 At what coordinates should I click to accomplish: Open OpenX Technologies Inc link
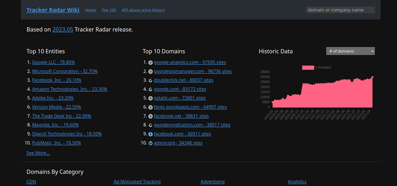[x=67, y=134]
